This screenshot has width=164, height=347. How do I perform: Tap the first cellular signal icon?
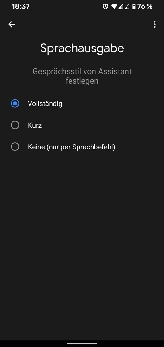[120, 7]
